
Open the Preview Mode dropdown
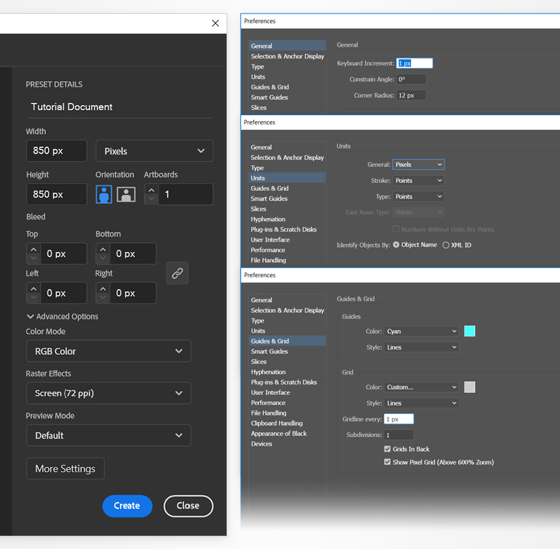click(x=108, y=434)
